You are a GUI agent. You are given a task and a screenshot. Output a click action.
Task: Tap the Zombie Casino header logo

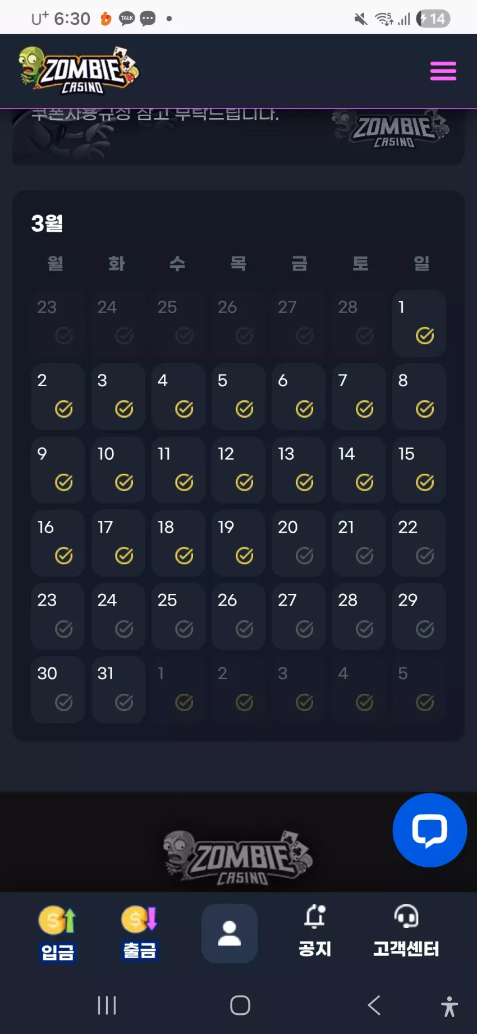(79, 70)
